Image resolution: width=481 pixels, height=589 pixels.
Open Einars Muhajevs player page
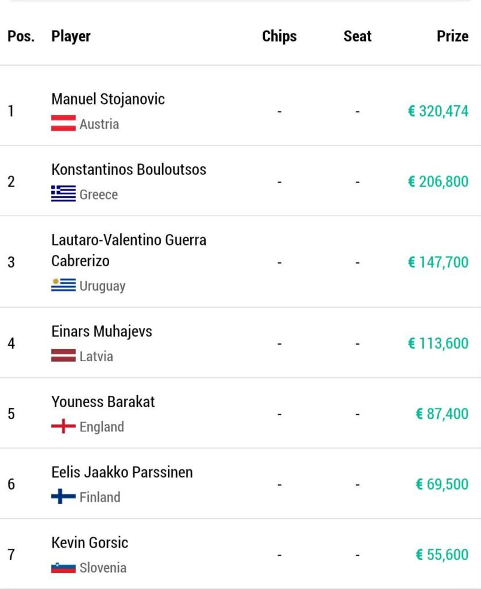[102, 331]
